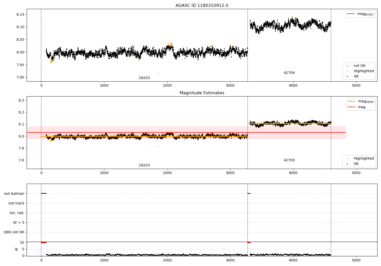The width and height of the screenshot is (381, 266).
Task: Click the 8.00 y-axis tick in top plot
Action: point(21,52)
